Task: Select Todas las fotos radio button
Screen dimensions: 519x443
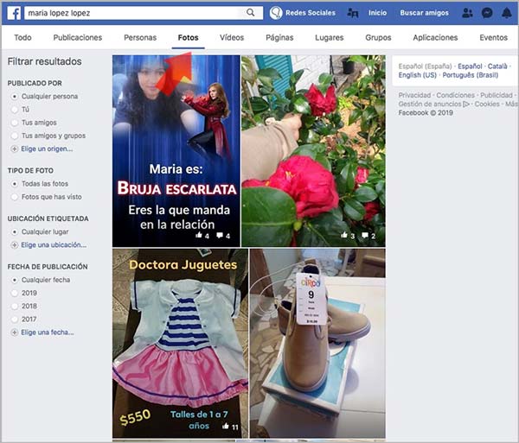Action: click(14, 184)
